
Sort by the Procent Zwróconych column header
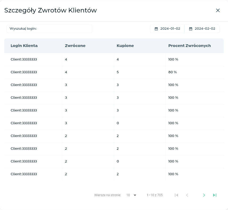pos(189,46)
